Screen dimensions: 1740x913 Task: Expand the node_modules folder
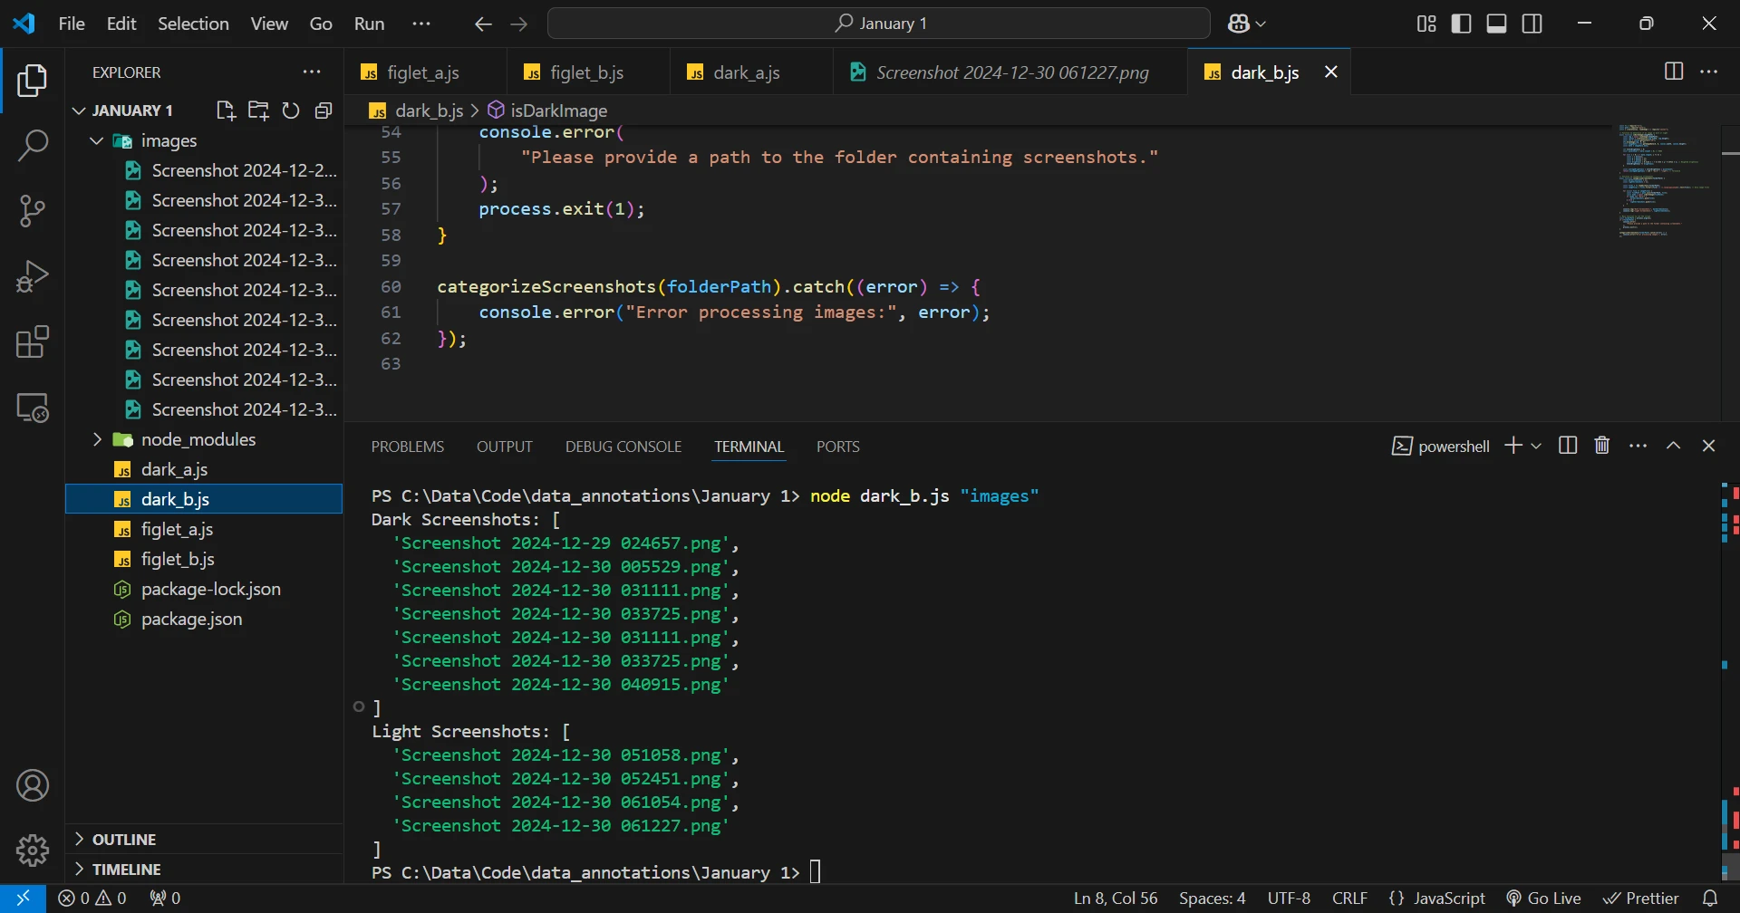tap(97, 439)
